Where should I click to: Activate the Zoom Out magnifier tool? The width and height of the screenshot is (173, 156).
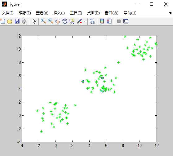pos(51,21)
